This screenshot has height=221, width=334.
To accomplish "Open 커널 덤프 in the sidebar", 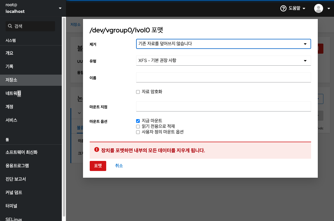I will click(31, 193).
